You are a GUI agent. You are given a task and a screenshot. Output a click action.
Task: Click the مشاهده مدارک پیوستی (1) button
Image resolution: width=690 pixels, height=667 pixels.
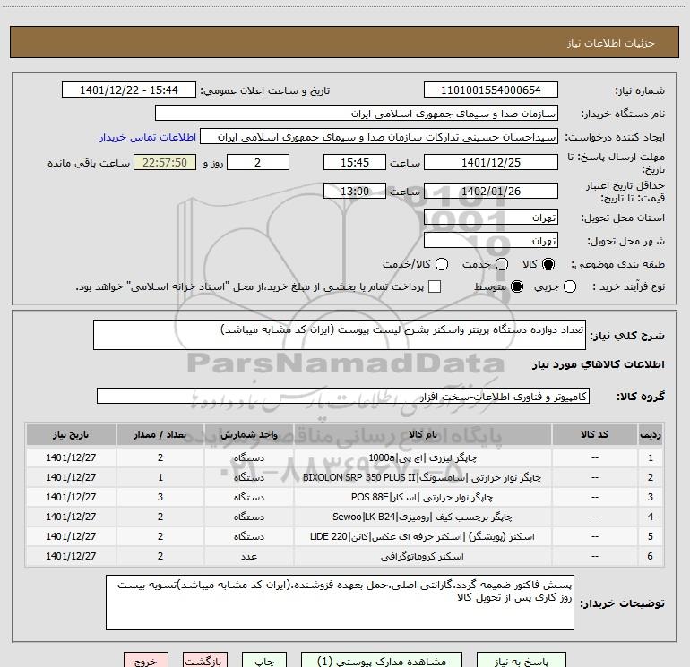click(x=382, y=661)
